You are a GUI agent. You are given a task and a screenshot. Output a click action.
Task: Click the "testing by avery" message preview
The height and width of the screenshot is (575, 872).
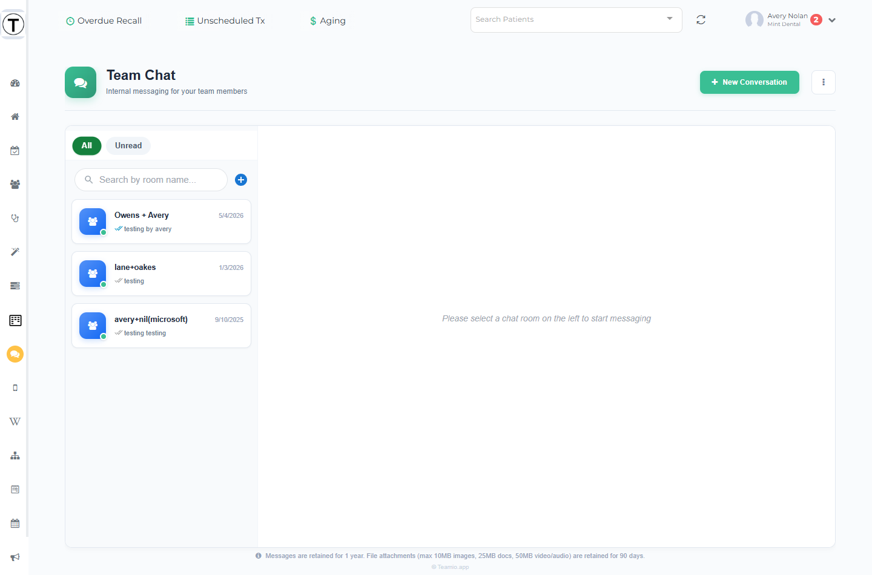148,229
